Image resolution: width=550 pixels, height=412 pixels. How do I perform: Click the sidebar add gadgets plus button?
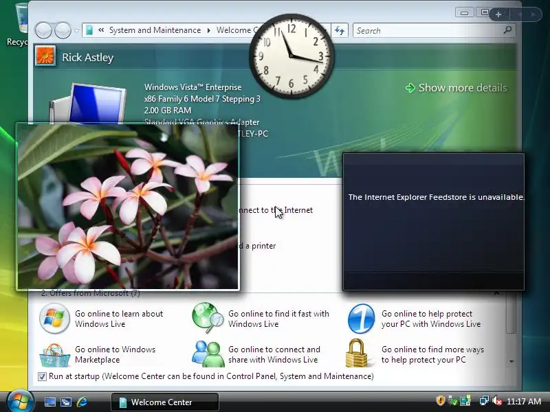(498, 14)
